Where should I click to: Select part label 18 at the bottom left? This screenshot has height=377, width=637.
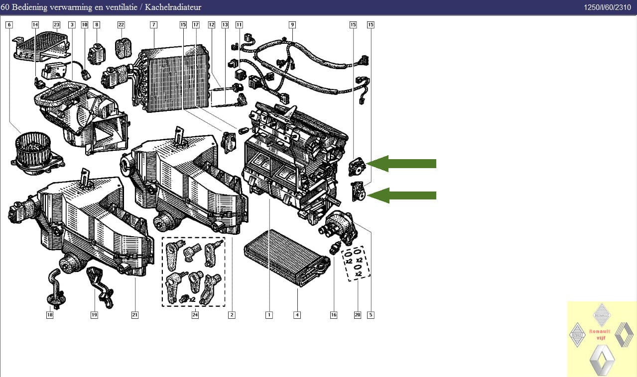[x=49, y=314]
